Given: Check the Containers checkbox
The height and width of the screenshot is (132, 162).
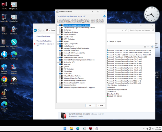Looking at the screenshot, I should pyautogui.click(x=60, y=30).
